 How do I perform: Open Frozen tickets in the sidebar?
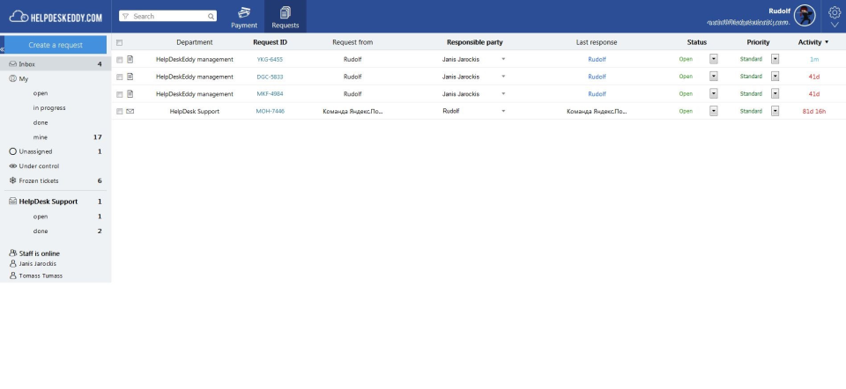39,180
